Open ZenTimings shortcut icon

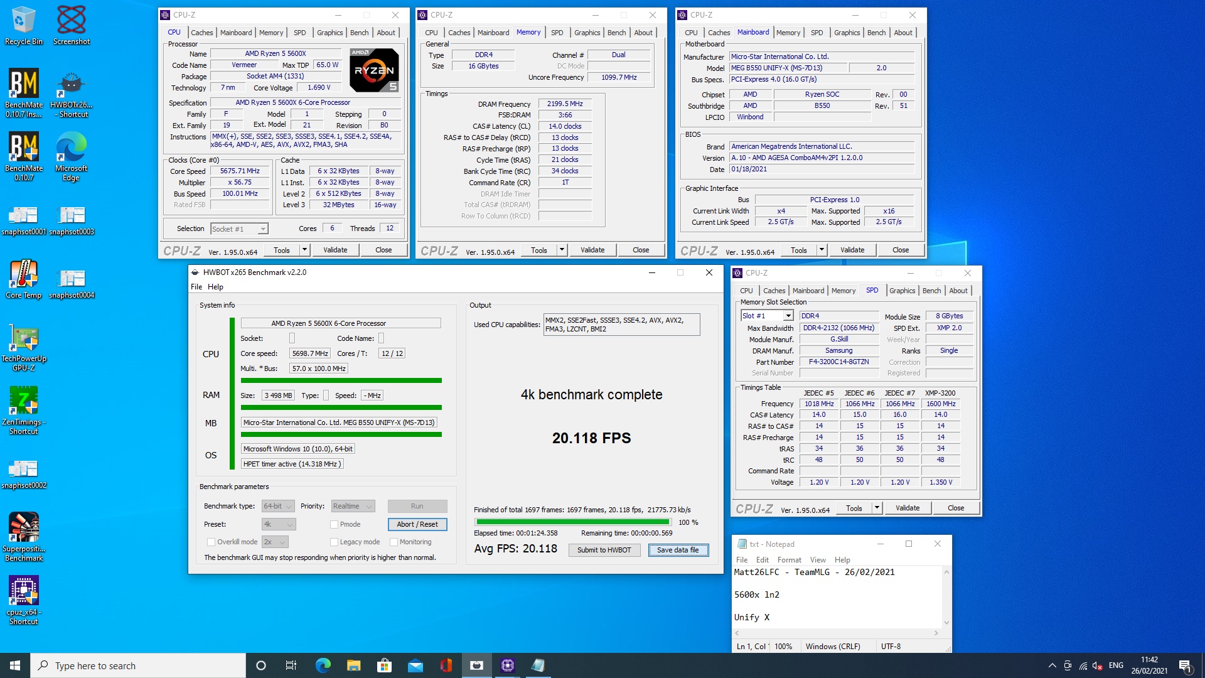24,411
